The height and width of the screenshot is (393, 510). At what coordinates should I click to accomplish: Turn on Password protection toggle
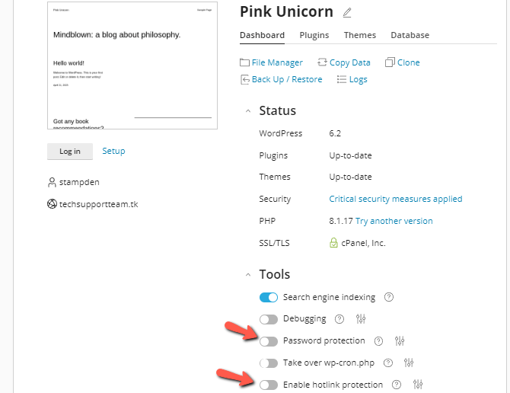click(x=268, y=340)
